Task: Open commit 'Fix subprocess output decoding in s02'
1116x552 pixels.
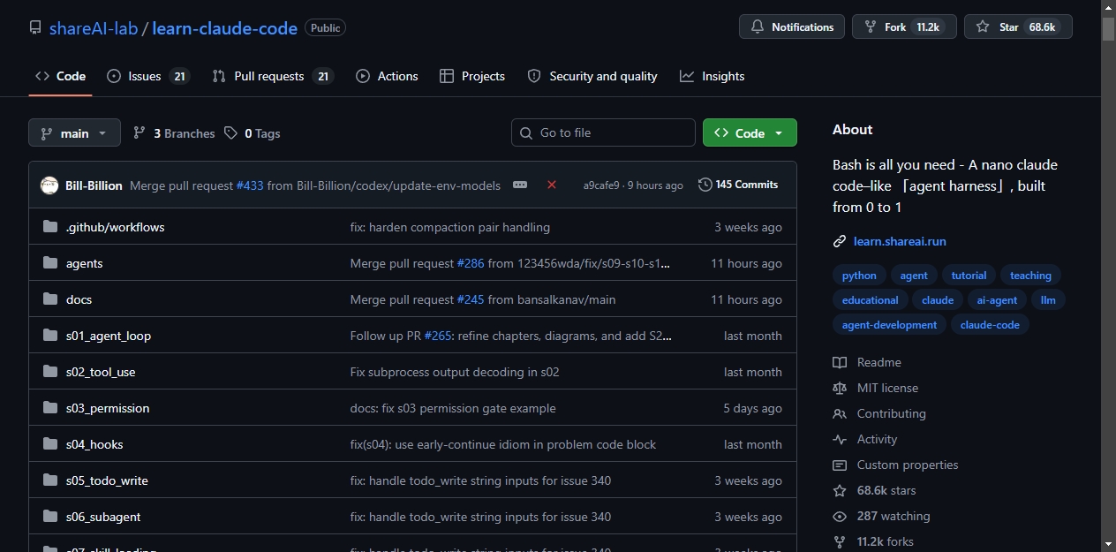Action: click(455, 372)
